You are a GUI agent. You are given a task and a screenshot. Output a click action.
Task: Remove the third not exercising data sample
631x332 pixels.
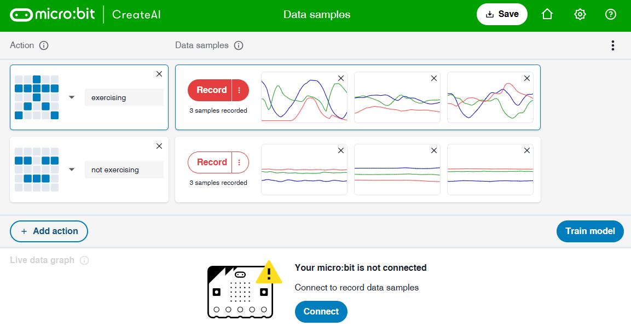(x=526, y=150)
